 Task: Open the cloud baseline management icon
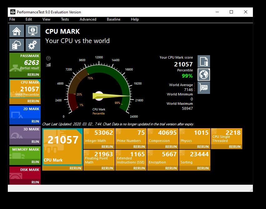click(x=17, y=45)
